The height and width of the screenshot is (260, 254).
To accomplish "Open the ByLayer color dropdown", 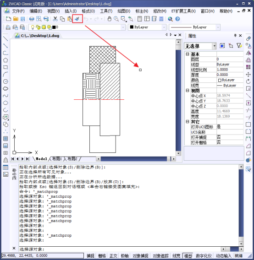I will [164, 27].
